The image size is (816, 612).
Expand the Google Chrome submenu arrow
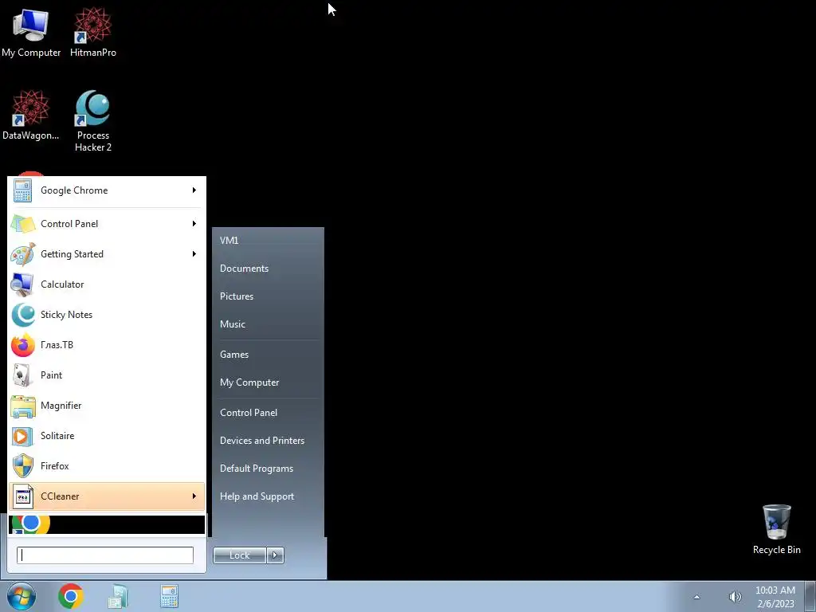(194, 190)
